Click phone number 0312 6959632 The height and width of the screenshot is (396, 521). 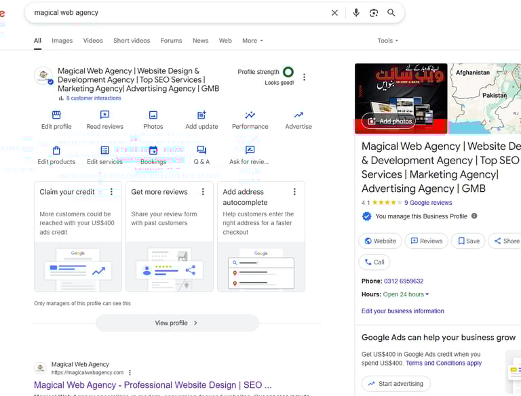(404, 281)
